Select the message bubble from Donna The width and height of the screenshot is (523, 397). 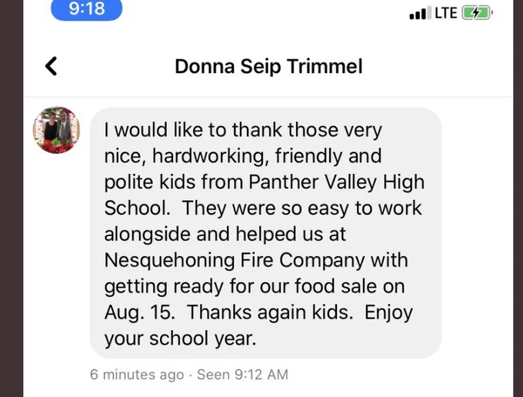(x=265, y=233)
